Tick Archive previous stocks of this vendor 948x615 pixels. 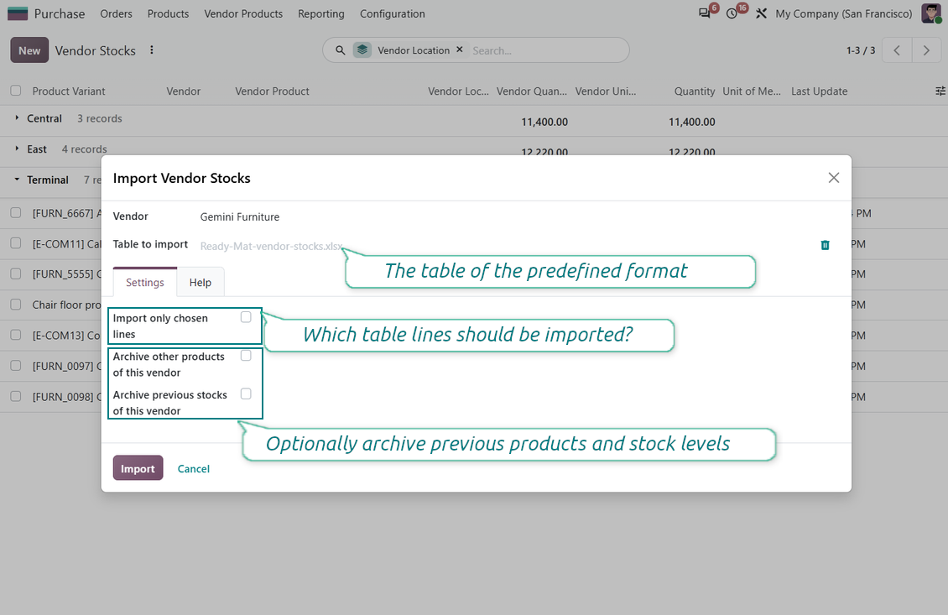[x=246, y=393]
